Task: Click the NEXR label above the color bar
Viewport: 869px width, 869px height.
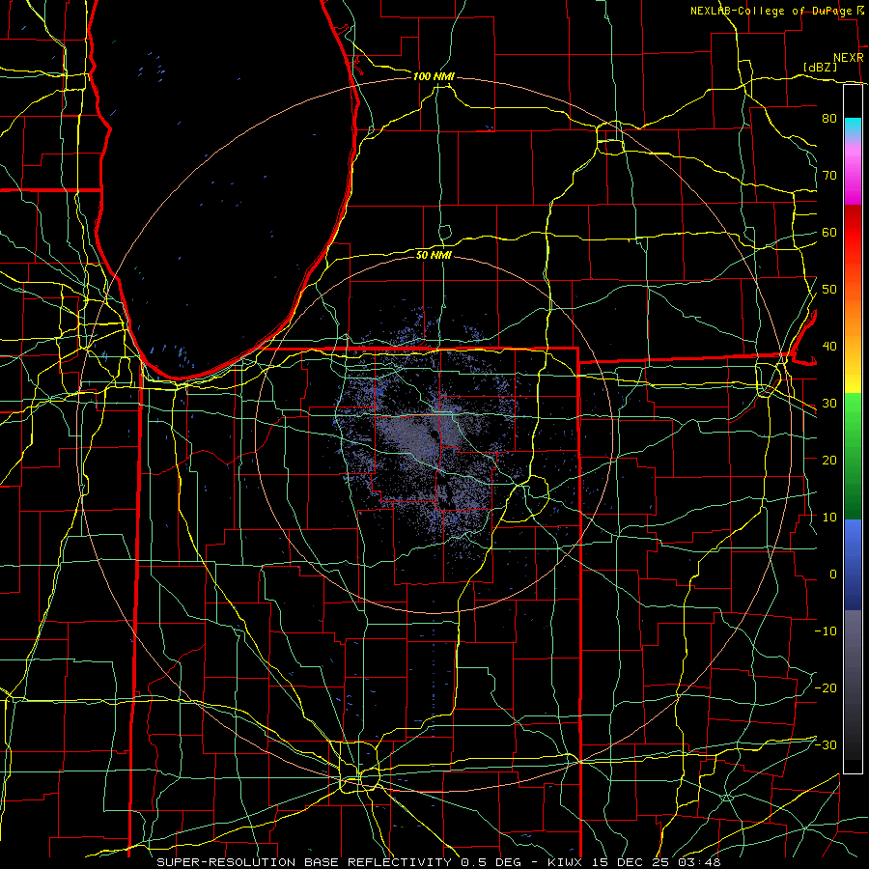Action: [x=849, y=58]
